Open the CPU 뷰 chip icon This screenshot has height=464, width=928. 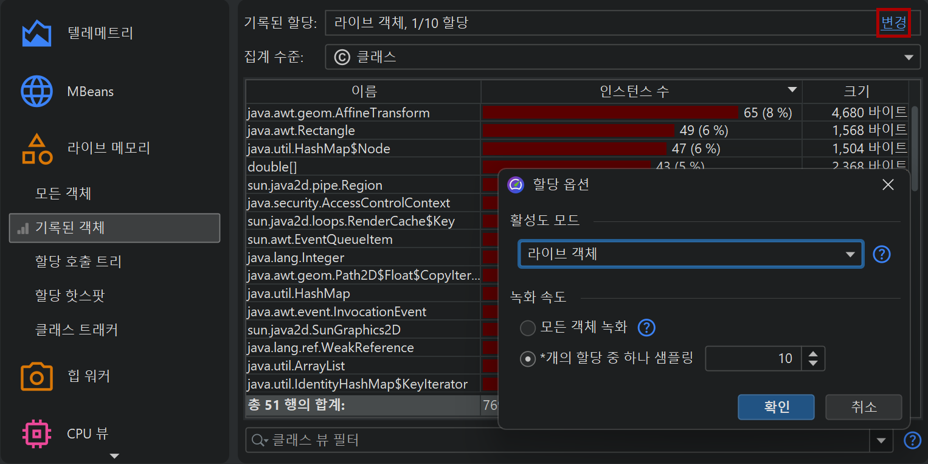(36, 434)
